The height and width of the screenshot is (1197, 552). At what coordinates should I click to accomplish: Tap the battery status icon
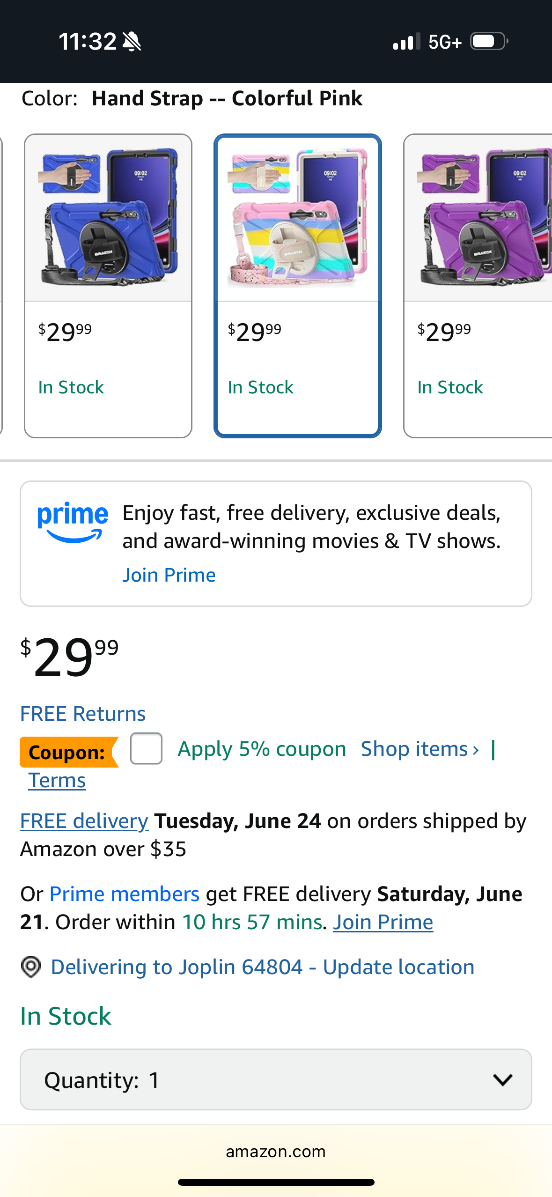tap(489, 42)
